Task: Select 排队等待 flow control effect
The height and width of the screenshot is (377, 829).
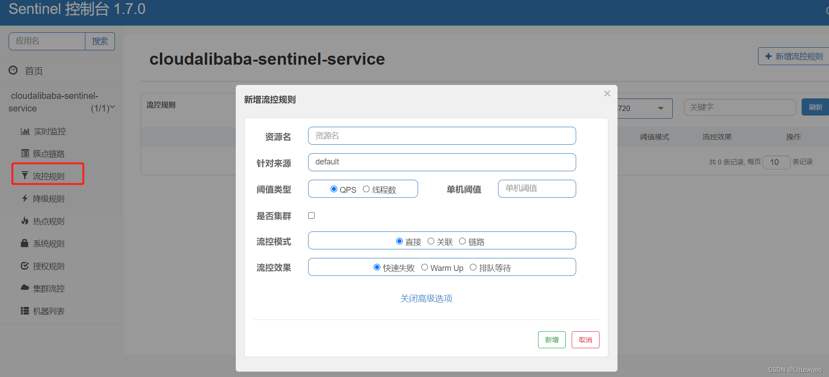Action: (x=473, y=267)
